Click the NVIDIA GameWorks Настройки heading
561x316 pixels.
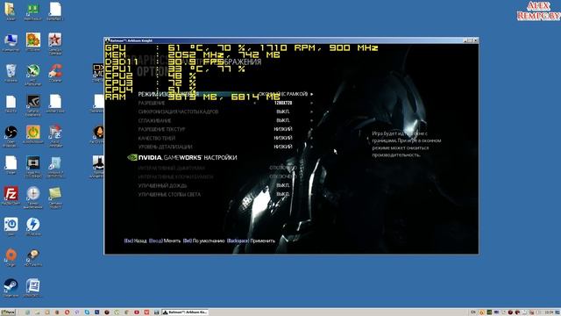(182, 158)
